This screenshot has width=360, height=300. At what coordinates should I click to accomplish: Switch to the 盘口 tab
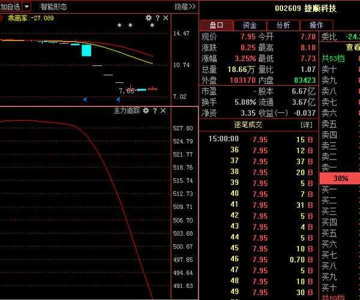(217, 25)
